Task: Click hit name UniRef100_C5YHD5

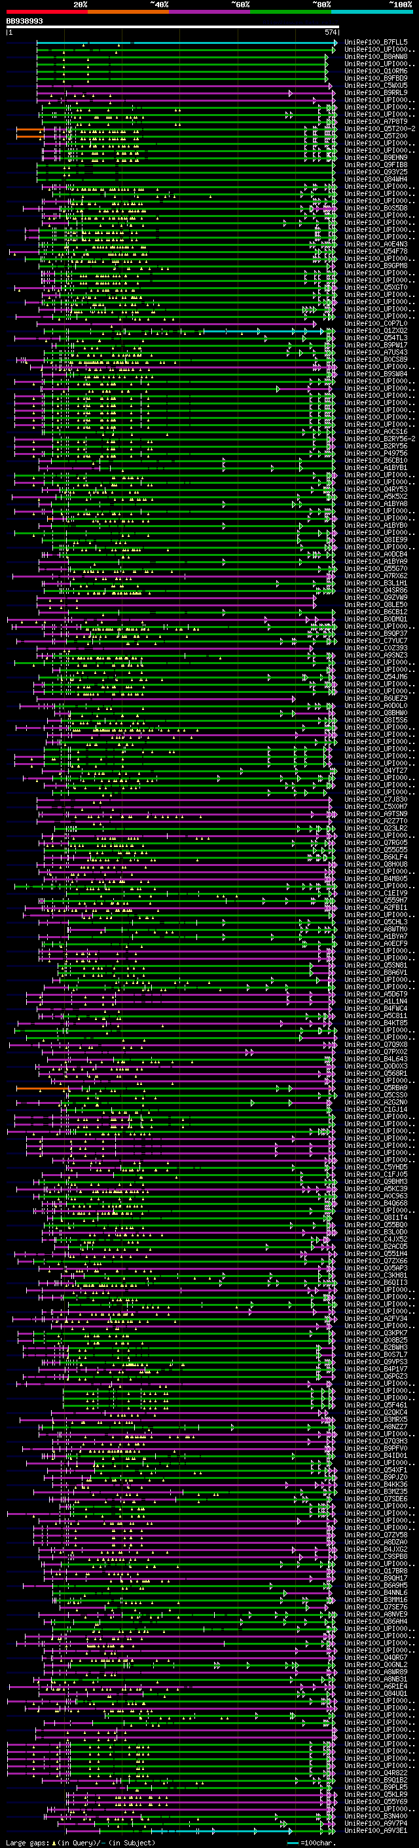Action: [x=376, y=1167]
